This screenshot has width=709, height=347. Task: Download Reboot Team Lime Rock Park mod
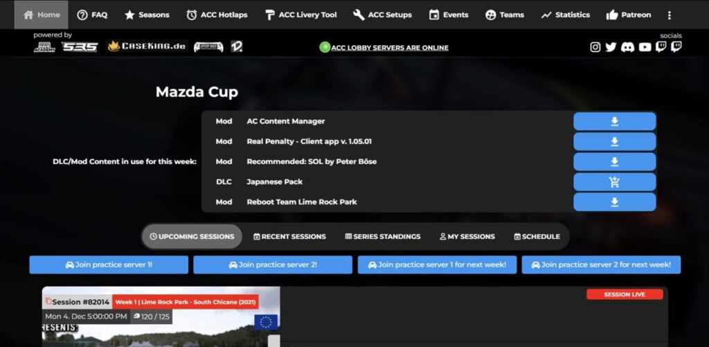615,202
